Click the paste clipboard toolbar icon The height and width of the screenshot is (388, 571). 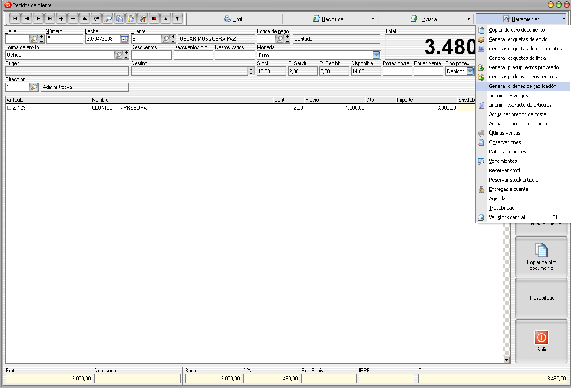[131, 19]
